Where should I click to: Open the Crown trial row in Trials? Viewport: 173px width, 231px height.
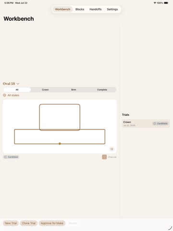[146, 124]
